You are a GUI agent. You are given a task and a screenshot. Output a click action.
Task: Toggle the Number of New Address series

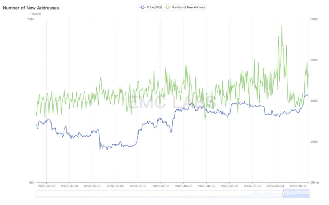188,7
